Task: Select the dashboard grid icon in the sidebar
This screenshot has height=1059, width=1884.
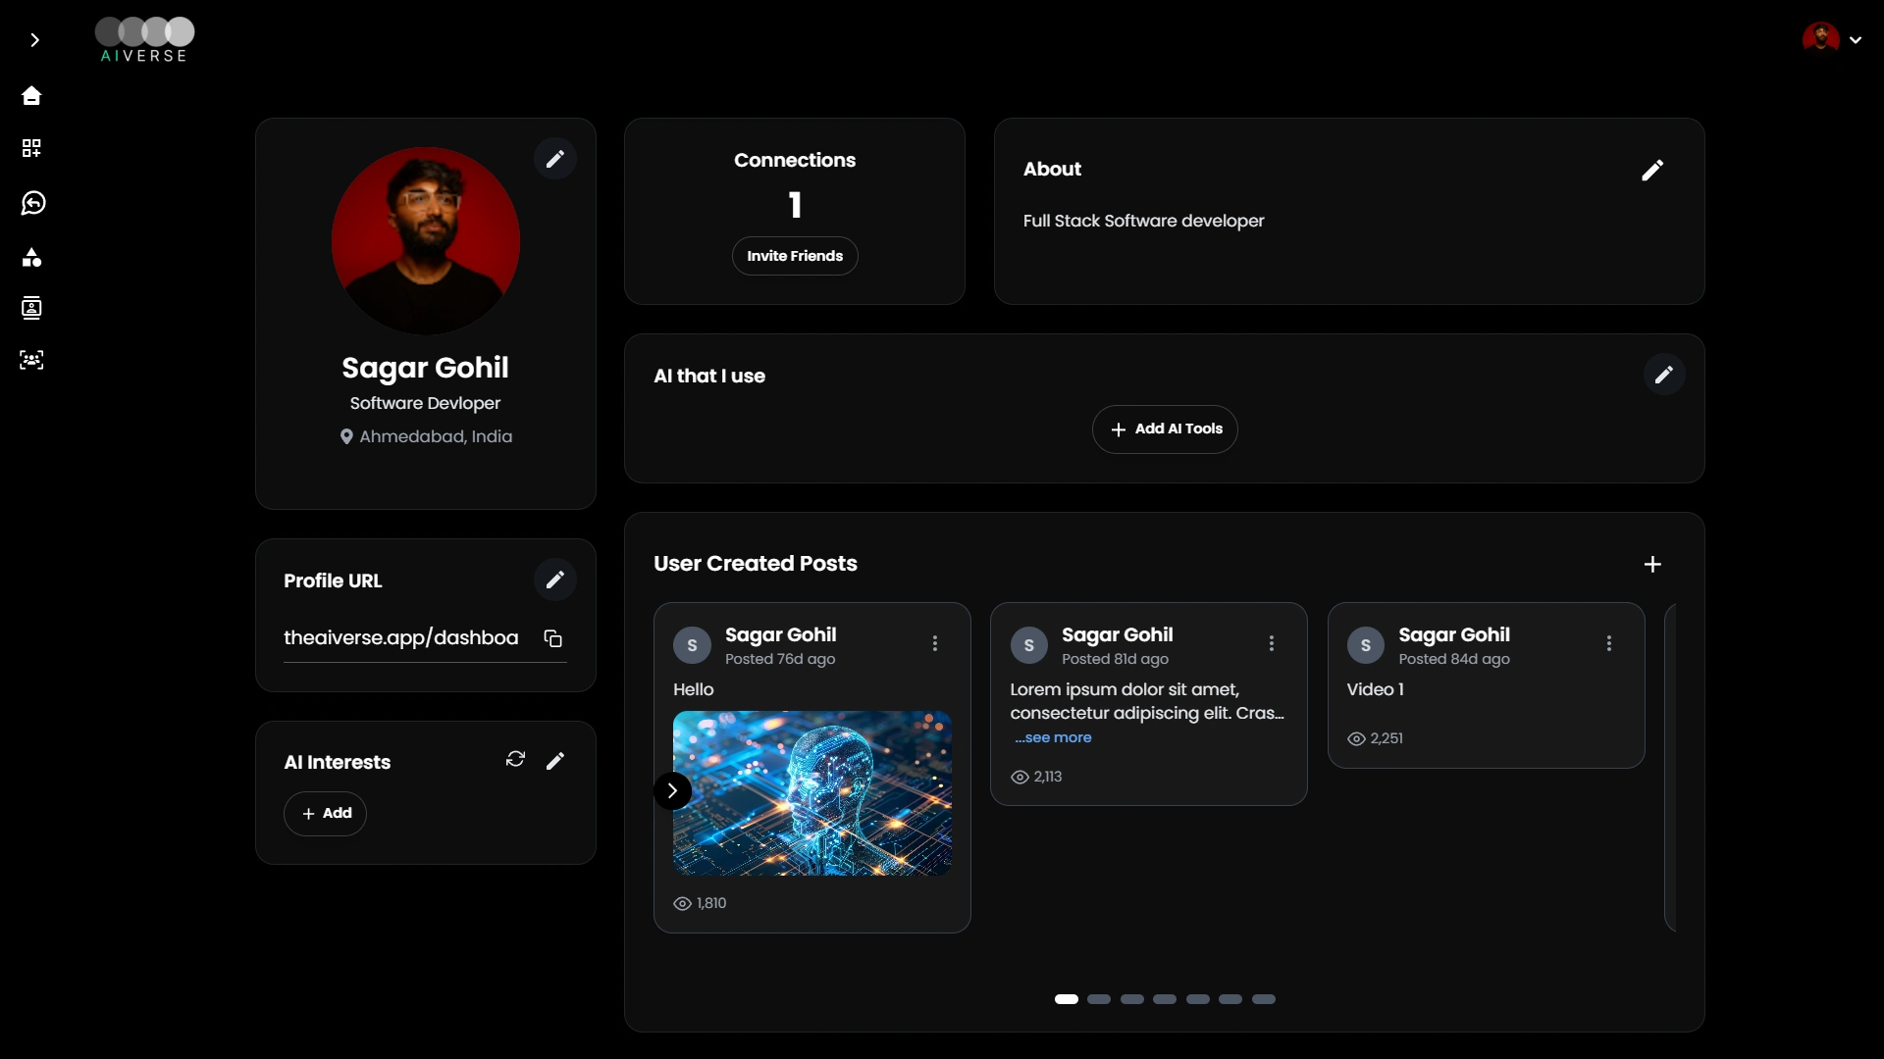Action: [x=31, y=148]
